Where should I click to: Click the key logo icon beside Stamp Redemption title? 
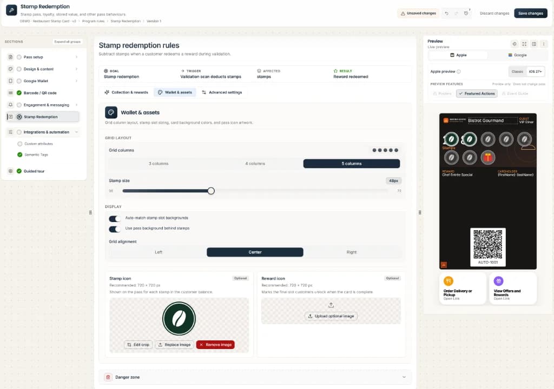pyautogui.click(x=11, y=10)
